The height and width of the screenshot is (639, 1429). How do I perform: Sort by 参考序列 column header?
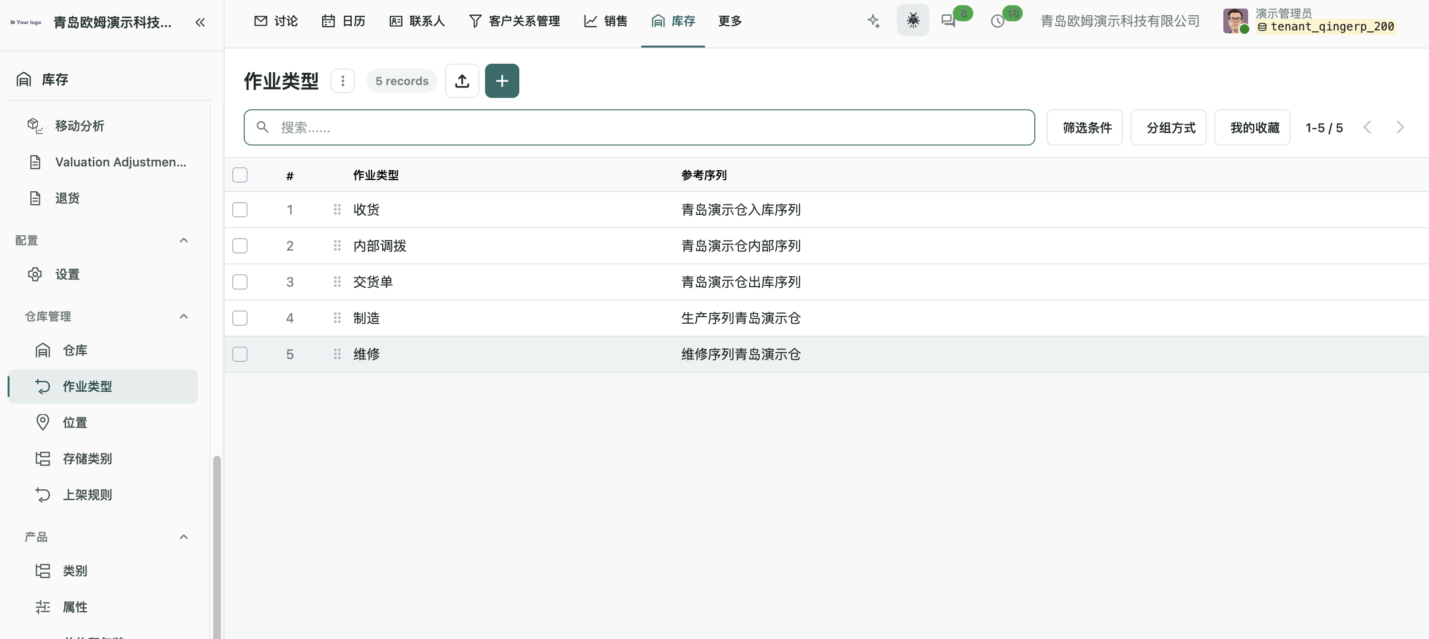coord(704,175)
